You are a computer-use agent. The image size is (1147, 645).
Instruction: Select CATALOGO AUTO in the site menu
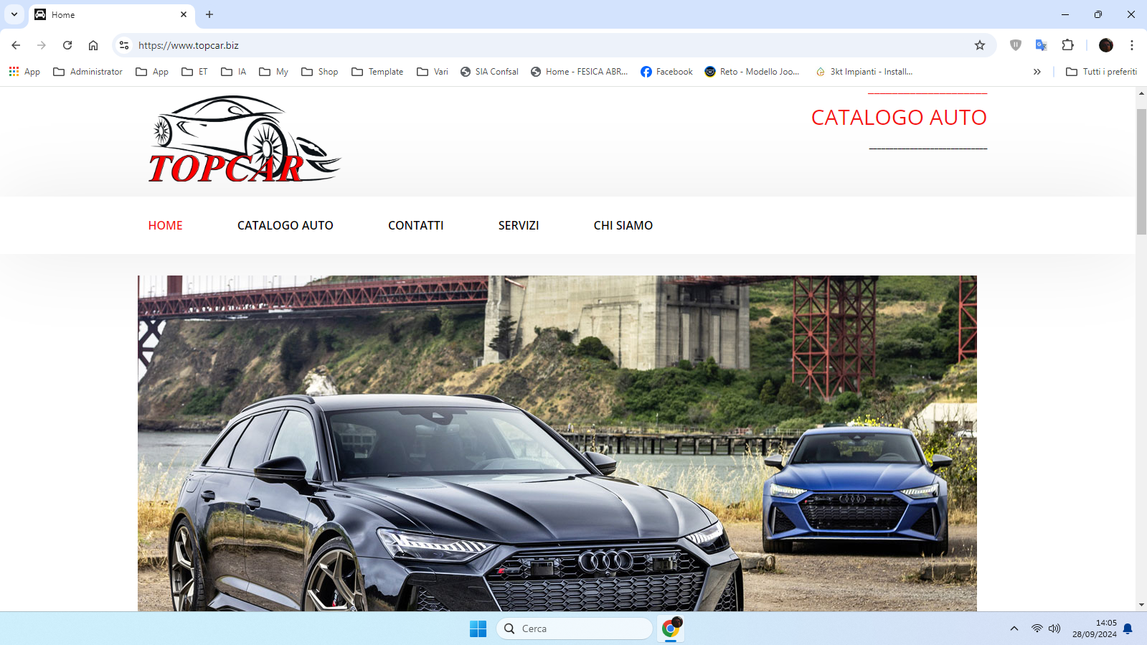tap(285, 225)
